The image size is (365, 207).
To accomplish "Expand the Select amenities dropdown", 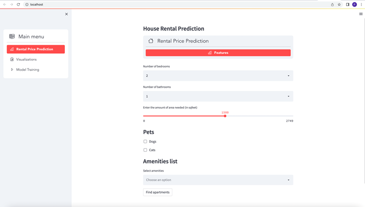I will click(x=218, y=180).
